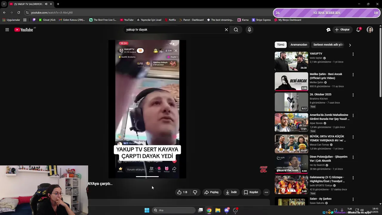Save the video with Kaydet
Image resolution: width=382 pixels, height=215 pixels.
point(251,192)
